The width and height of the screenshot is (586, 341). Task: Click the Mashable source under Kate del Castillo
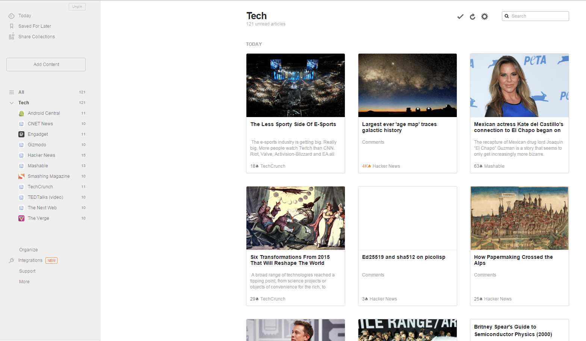[x=494, y=166]
